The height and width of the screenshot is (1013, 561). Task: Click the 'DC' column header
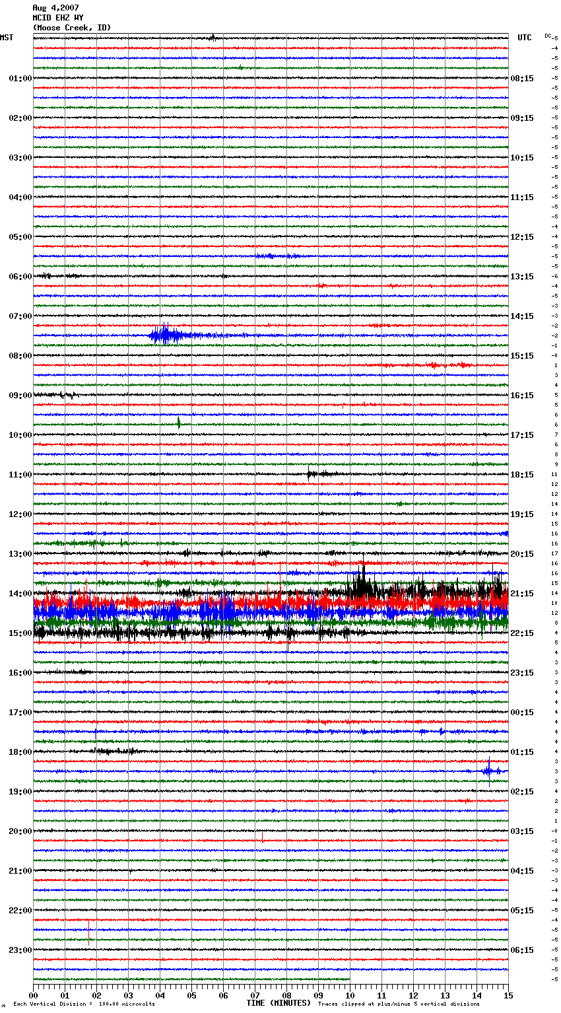coord(548,36)
